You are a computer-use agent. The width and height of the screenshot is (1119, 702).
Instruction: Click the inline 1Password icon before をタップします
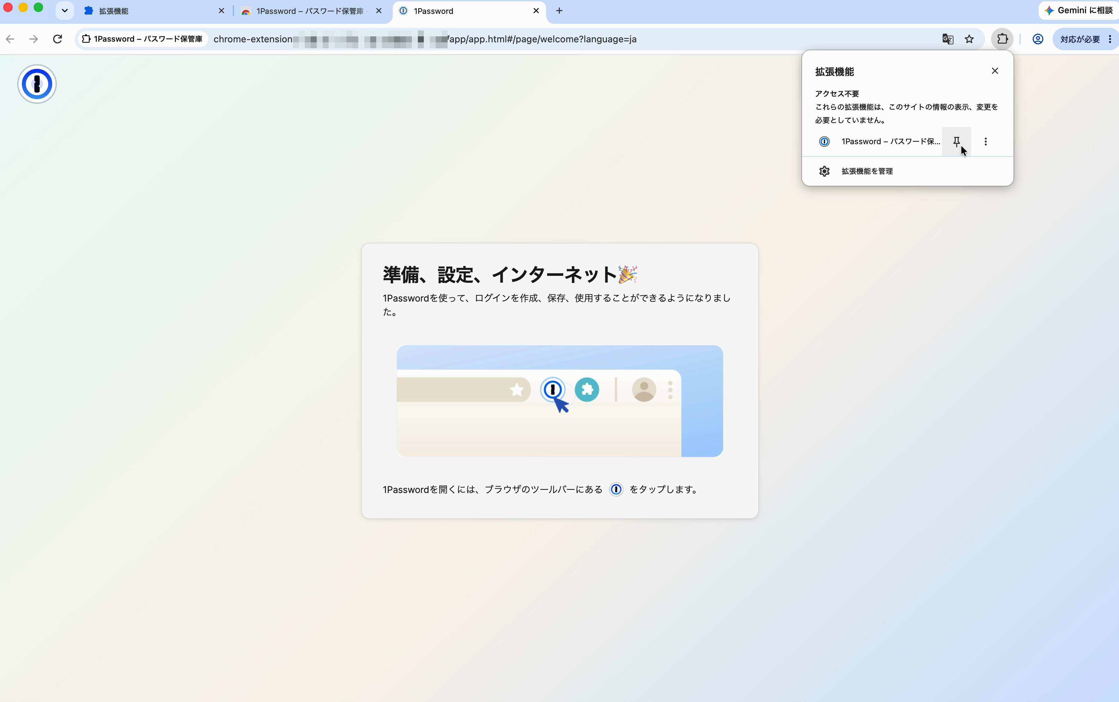point(616,489)
